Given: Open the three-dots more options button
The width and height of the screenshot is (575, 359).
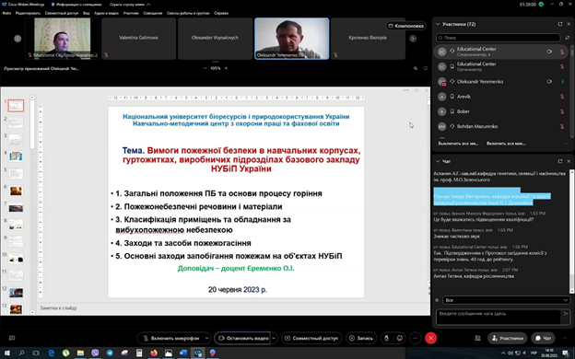Looking at the screenshot, I should (415, 338).
